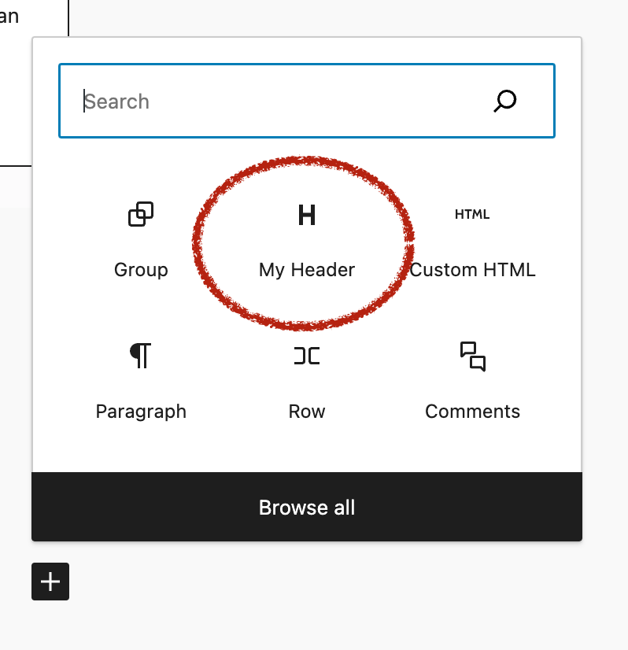Click the magnifying glass search icon
628x650 pixels.
504,101
